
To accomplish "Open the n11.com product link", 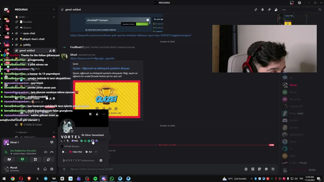I will click(131, 35).
